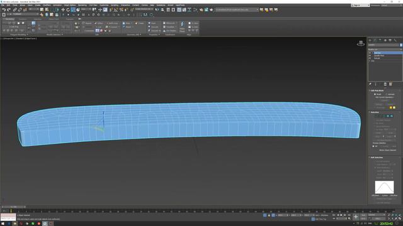403x226 pixels.
Task: Open the Utilities tab in command panel
Action: click(x=395, y=40)
